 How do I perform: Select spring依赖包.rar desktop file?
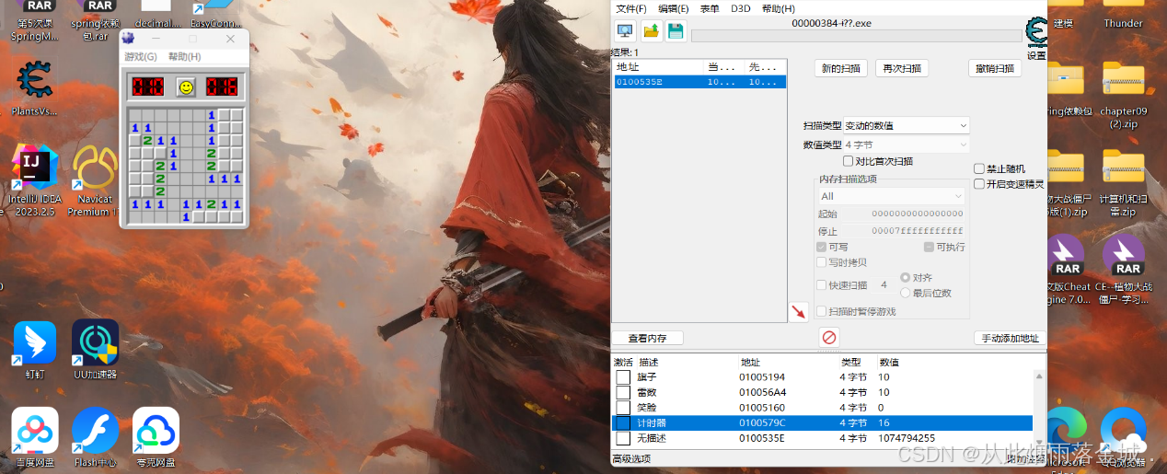[x=96, y=22]
